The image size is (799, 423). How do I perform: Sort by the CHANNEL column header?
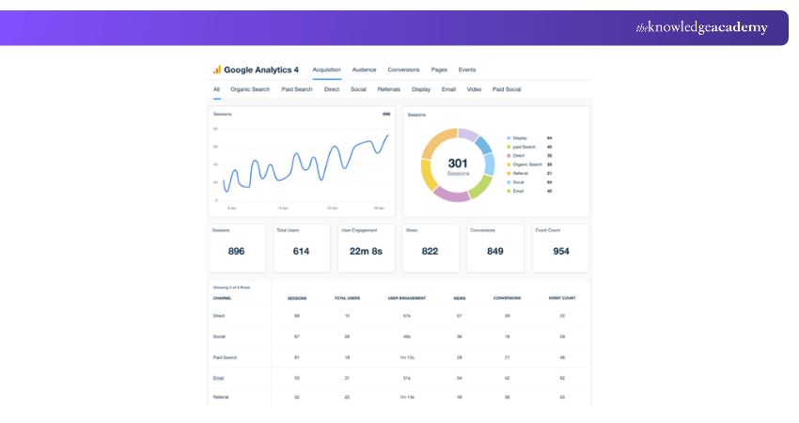click(222, 298)
